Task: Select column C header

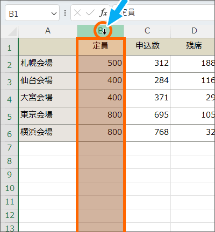Action: pos(147,31)
